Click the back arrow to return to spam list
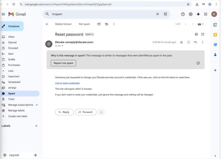This screenshot has width=221, height=160. (x=47, y=24)
